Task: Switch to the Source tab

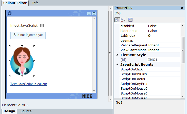Action: [x=26, y=111]
